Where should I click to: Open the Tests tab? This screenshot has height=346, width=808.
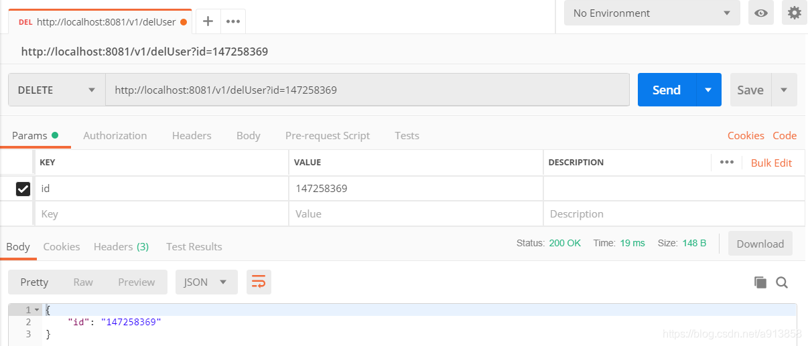(x=407, y=135)
